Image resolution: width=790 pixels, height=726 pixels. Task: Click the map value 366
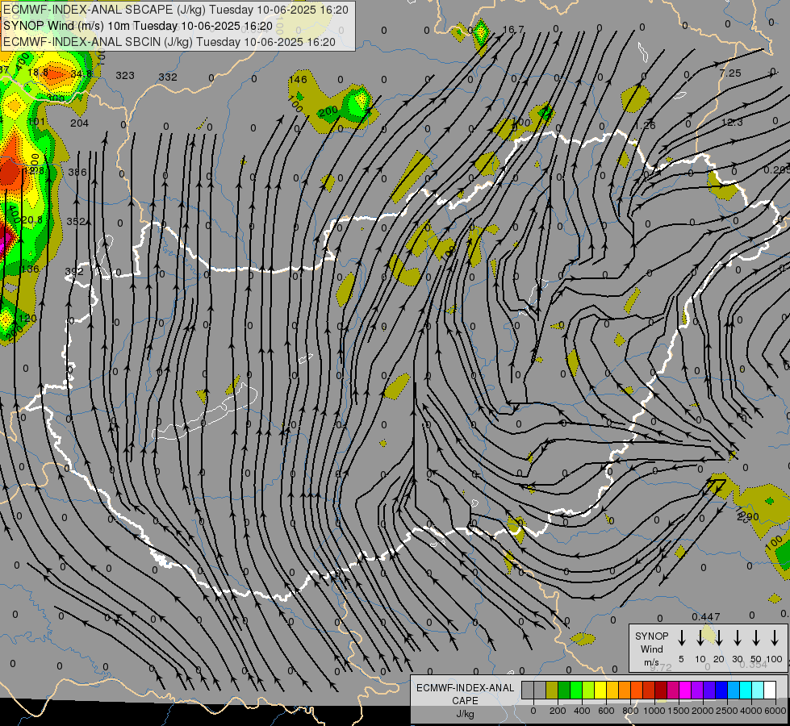(x=77, y=173)
